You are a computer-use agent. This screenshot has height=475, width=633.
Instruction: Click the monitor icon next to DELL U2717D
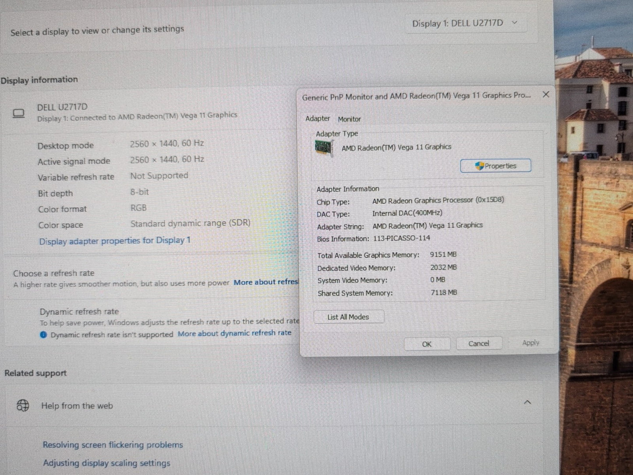(18, 113)
